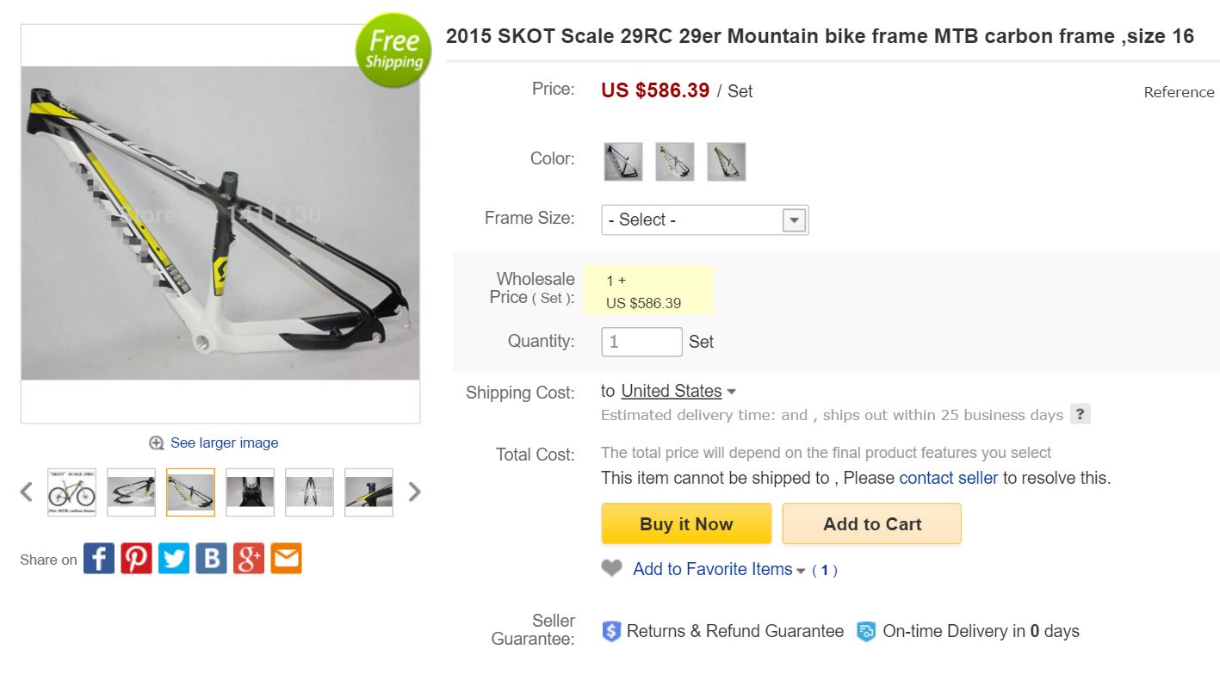Open the See larger image link
Viewport: 1220px width, 693px height.
tap(224, 442)
